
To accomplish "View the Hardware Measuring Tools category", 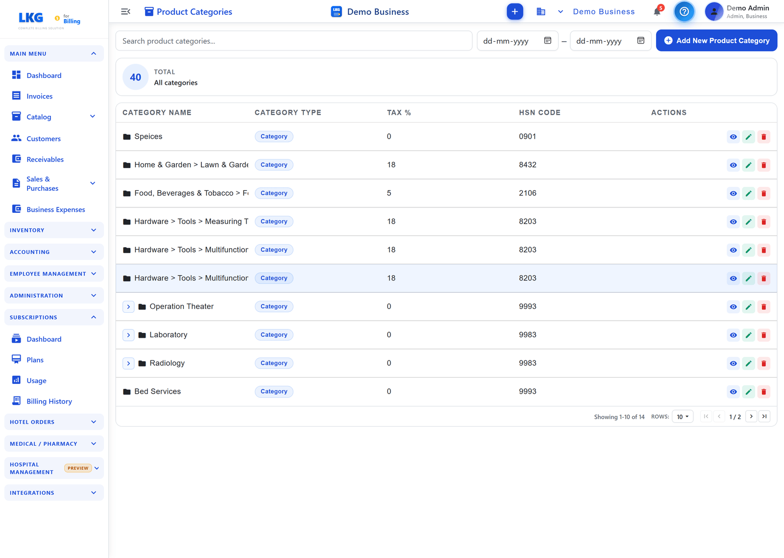I will pyautogui.click(x=733, y=222).
